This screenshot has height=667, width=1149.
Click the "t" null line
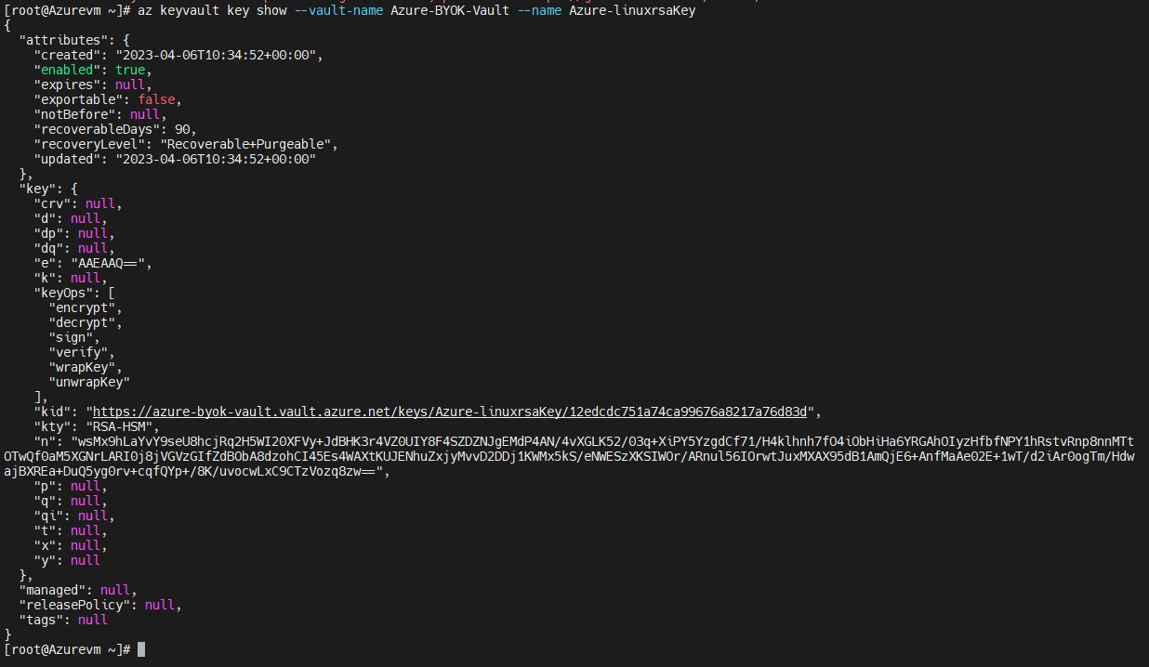pos(71,530)
